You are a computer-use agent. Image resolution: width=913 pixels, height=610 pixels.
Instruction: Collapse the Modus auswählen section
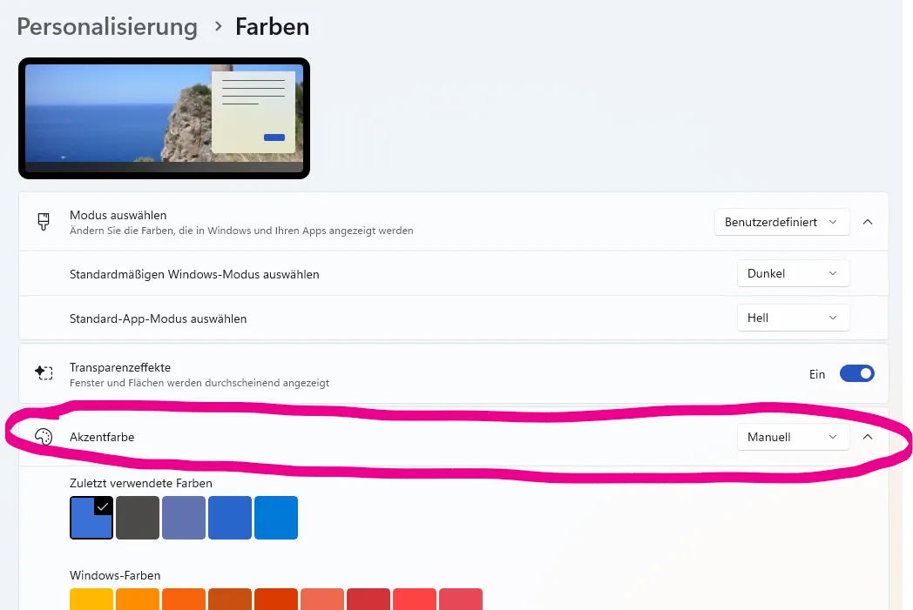click(868, 222)
